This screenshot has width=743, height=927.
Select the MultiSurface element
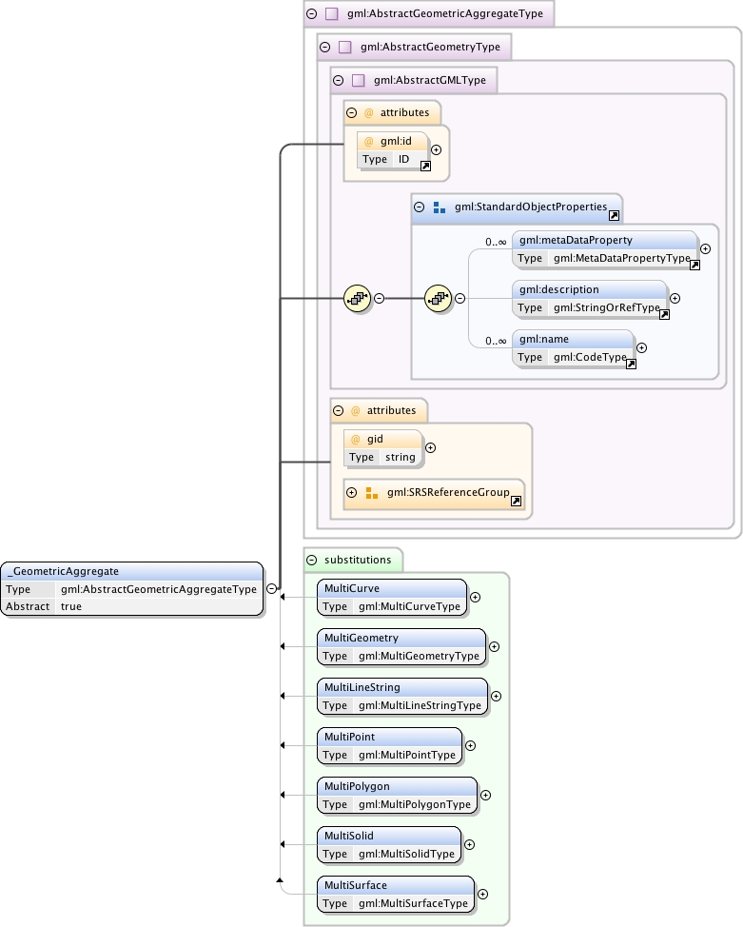pyautogui.click(x=396, y=895)
